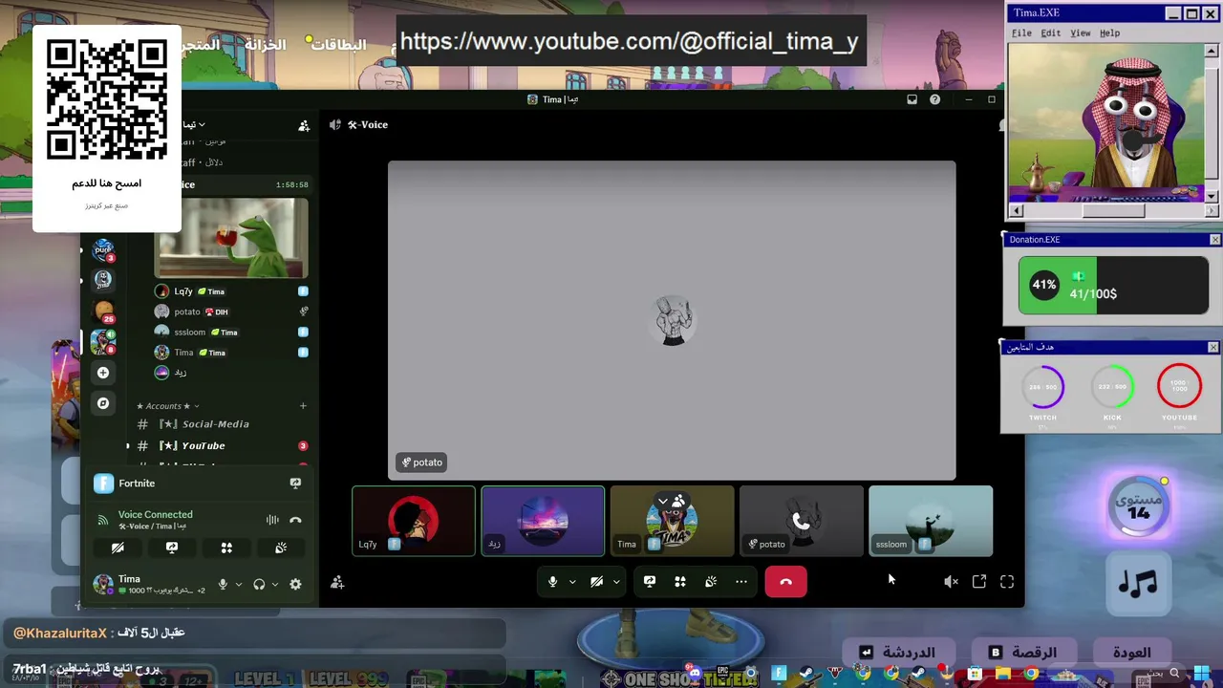The height and width of the screenshot is (688, 1223).
Task: Open the game tab labeled الخزانة
Action: pyautogui.click(x=265, y=45)
